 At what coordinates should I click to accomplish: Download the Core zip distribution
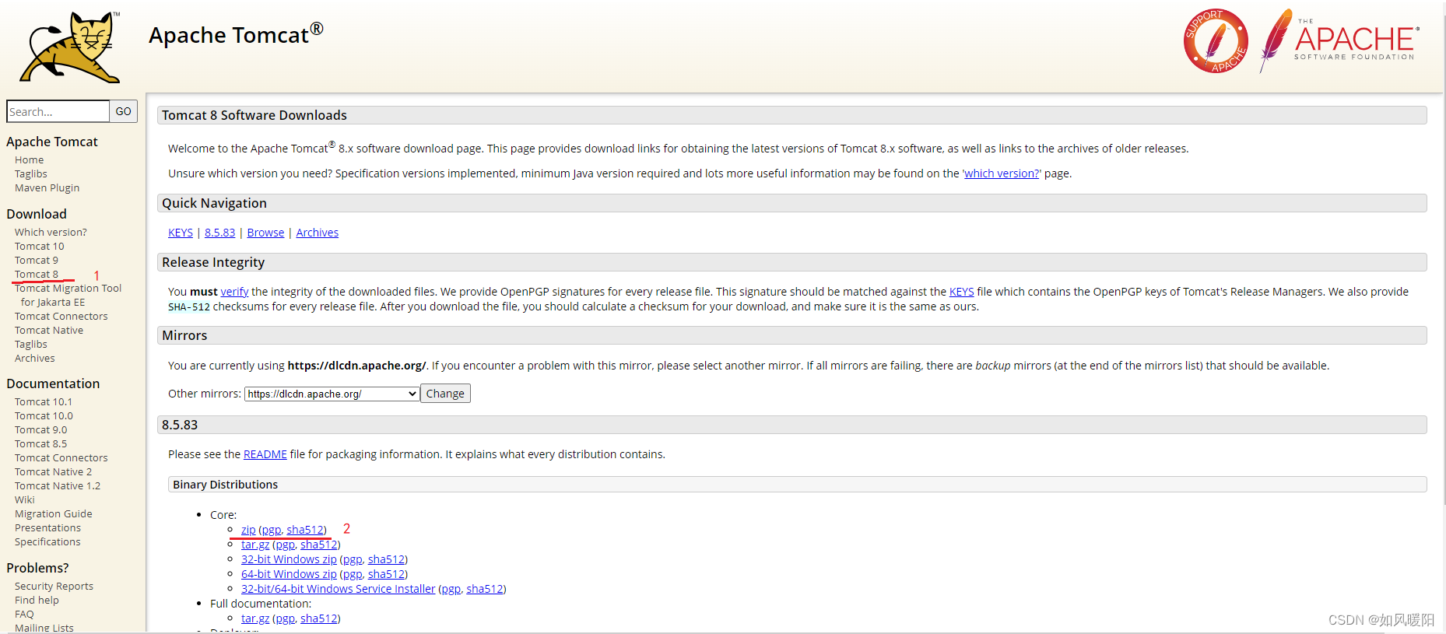click(248, 530)
